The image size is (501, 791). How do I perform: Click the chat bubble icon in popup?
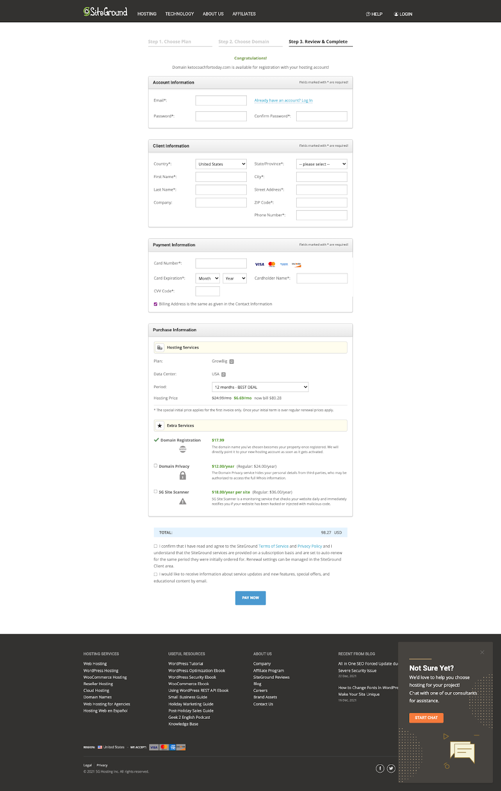[x=462, y=751]
